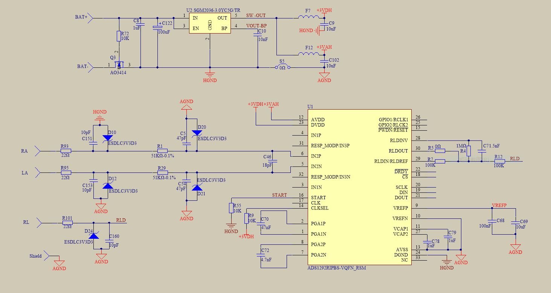Click the SW-OUT net label

pyautogui.click(x=256, y=15)
